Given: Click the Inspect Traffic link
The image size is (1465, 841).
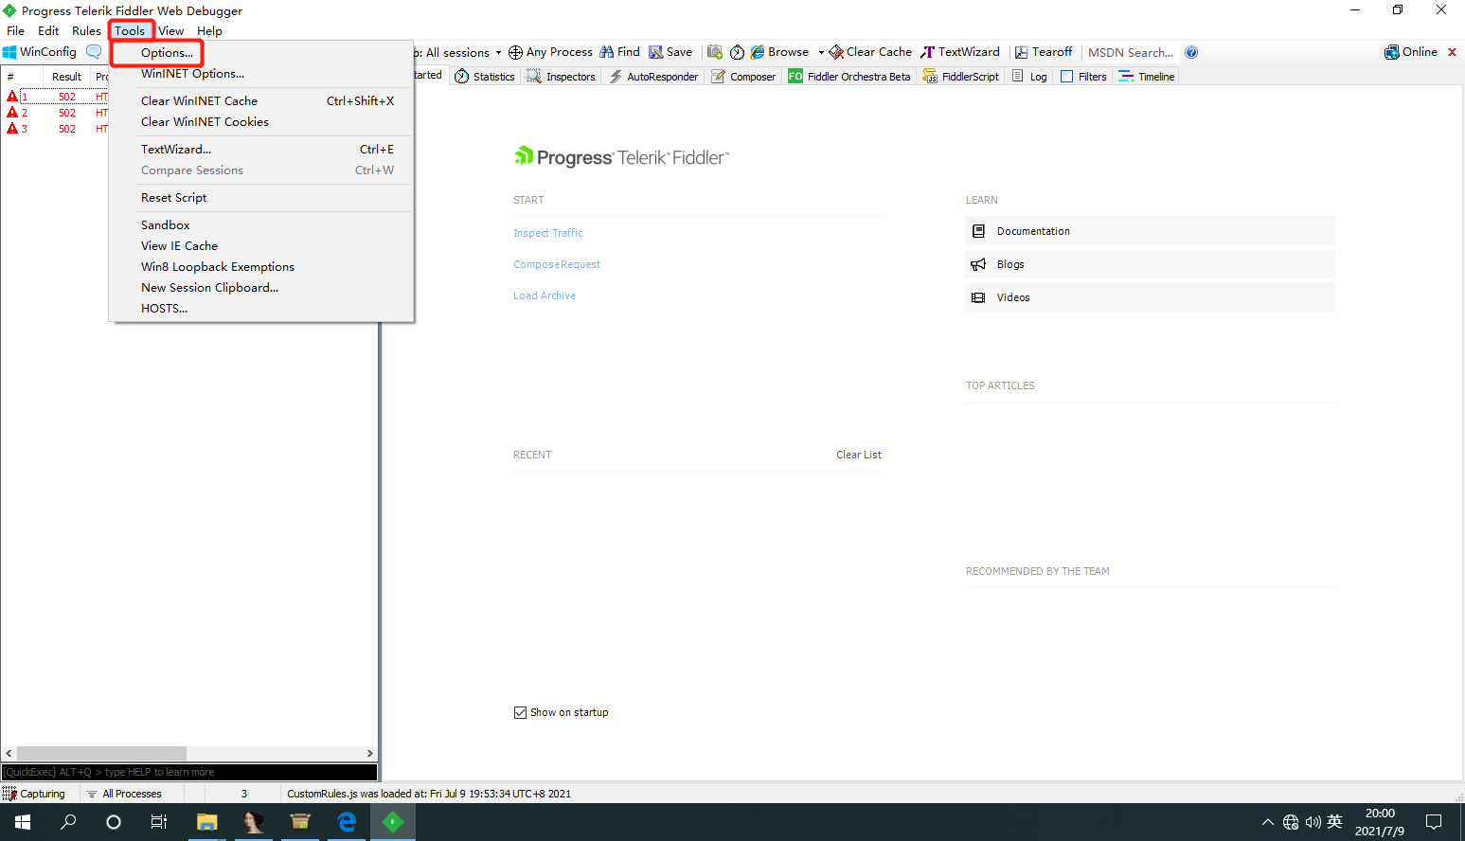Looking at the screenshot, I should click(547, 233).
